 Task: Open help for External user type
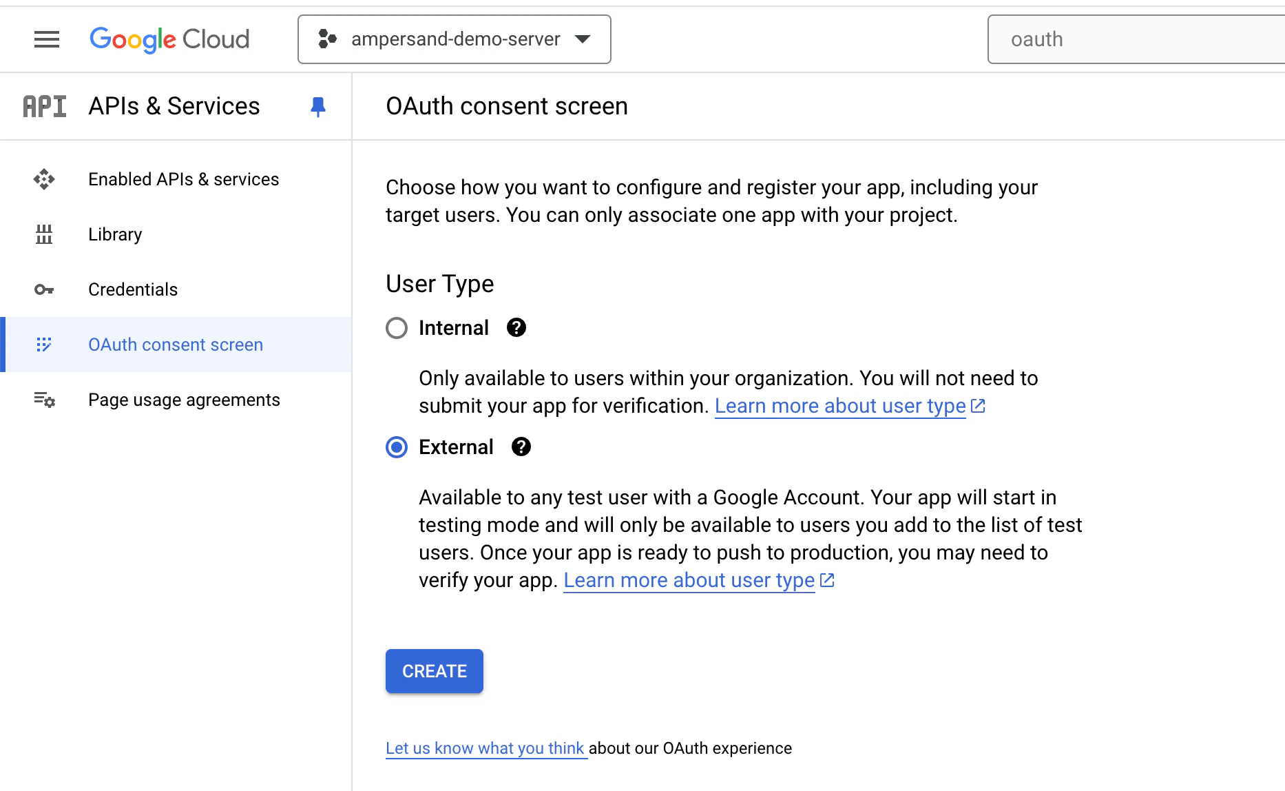coord(521,446)
